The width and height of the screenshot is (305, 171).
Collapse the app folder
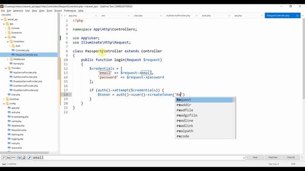4,24
